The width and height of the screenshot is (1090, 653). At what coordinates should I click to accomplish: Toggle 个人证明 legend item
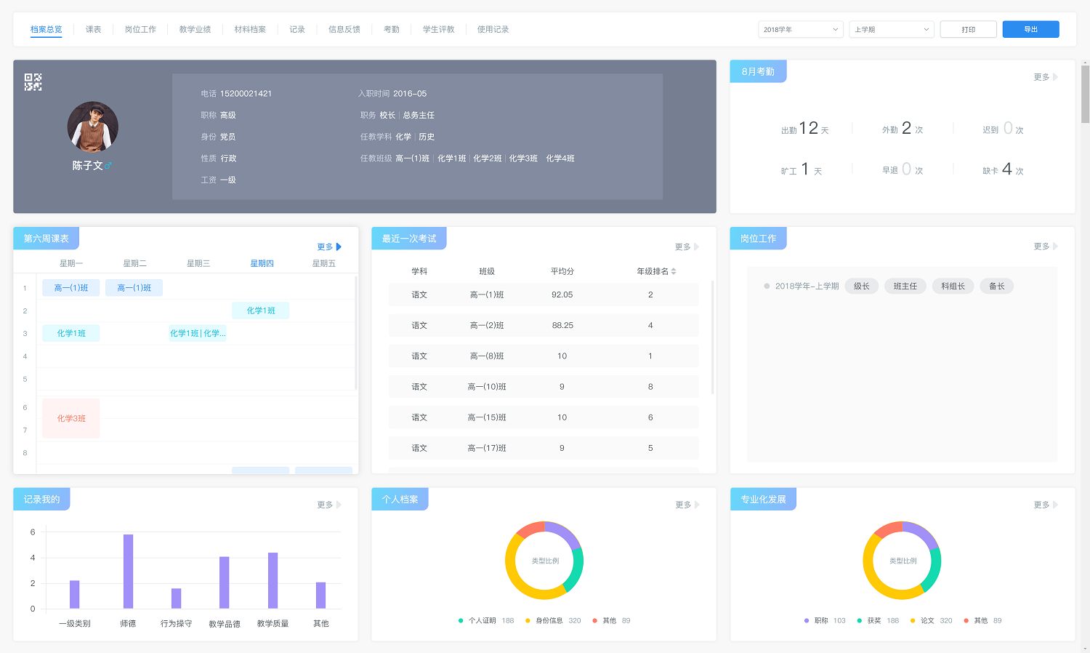point(485,621)
